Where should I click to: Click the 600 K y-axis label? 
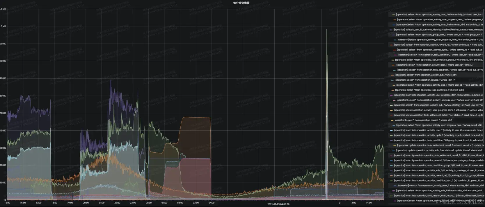click(3, 96)
